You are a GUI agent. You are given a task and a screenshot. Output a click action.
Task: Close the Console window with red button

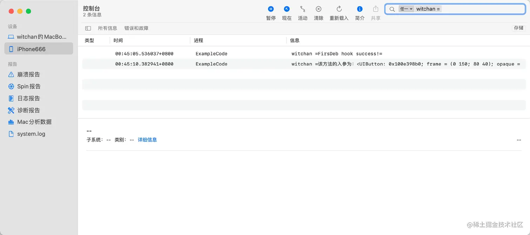click(11, 11)
